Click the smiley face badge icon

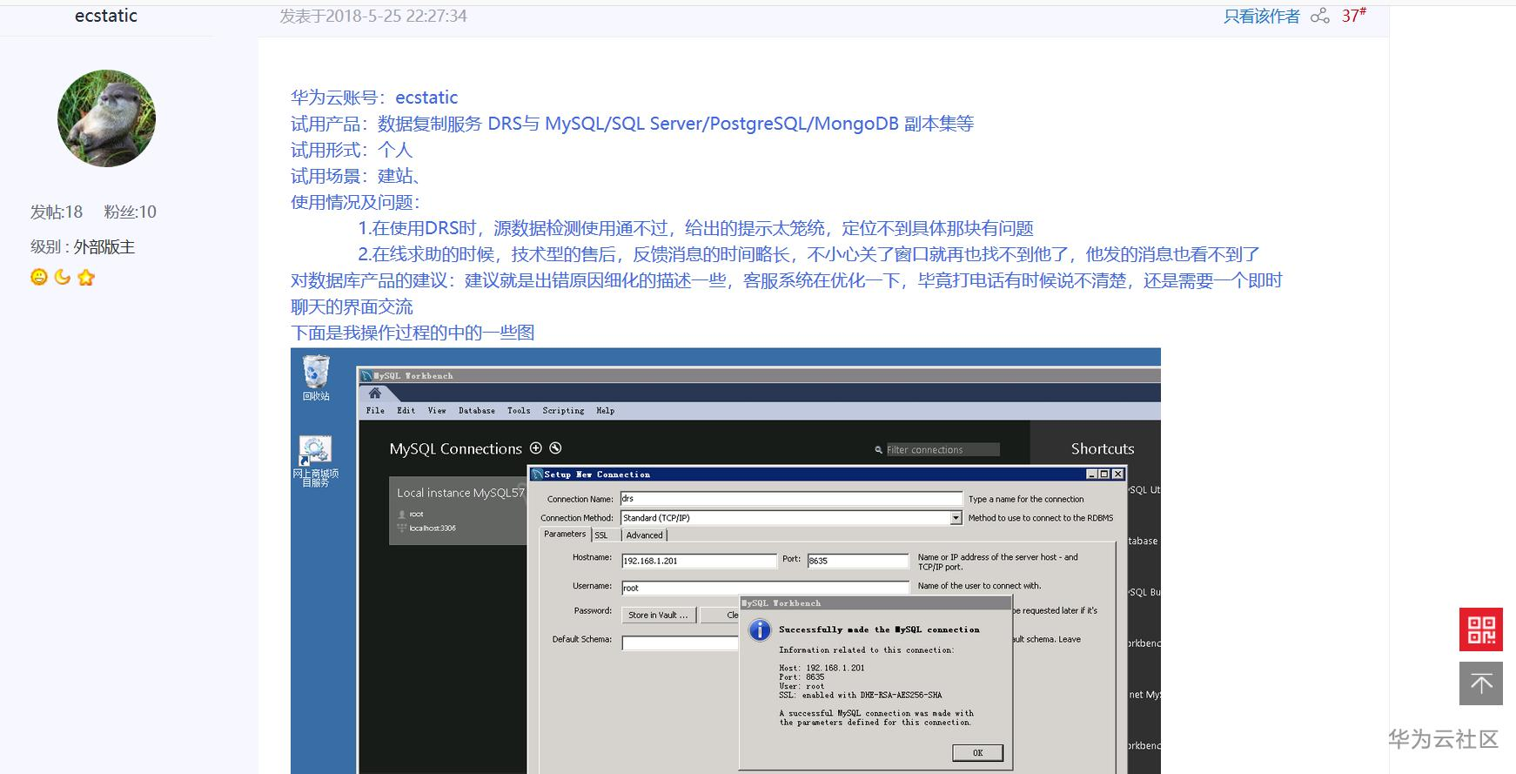pyautogui.click(x=39, y=277)
